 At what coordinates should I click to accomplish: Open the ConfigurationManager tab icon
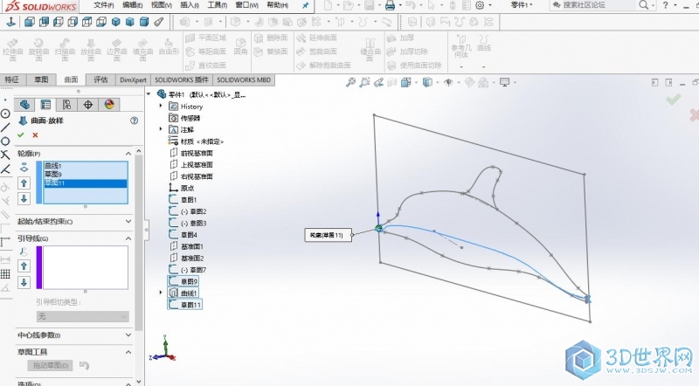pos(67,104)
